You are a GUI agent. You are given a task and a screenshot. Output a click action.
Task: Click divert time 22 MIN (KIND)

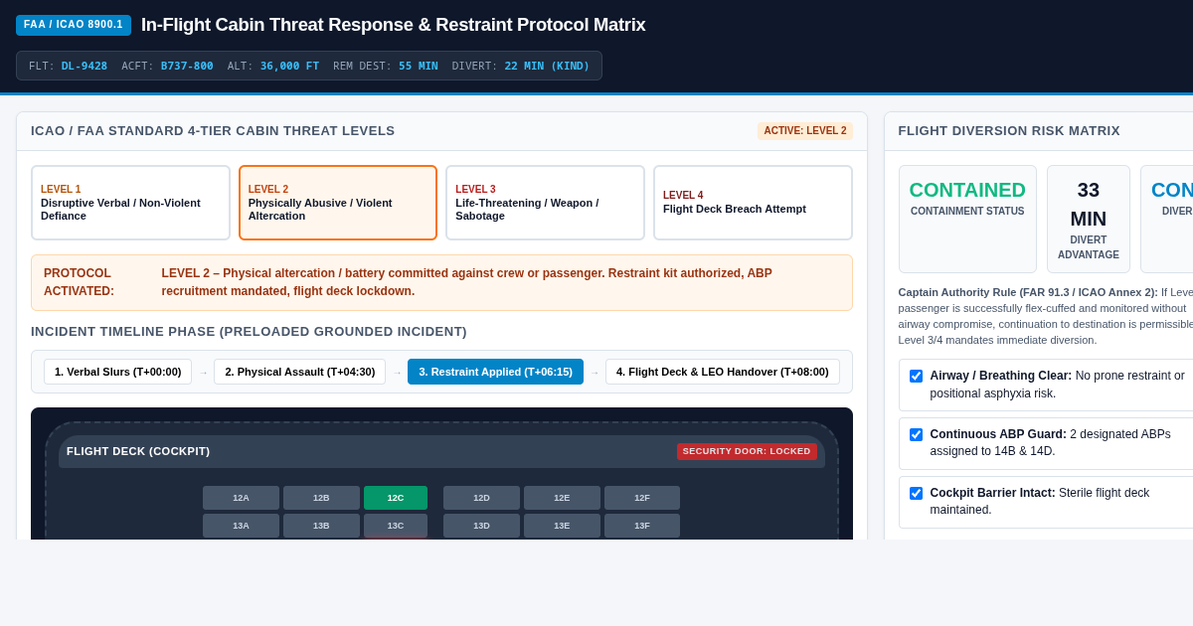pyautogui.click(x=547, y=67)
